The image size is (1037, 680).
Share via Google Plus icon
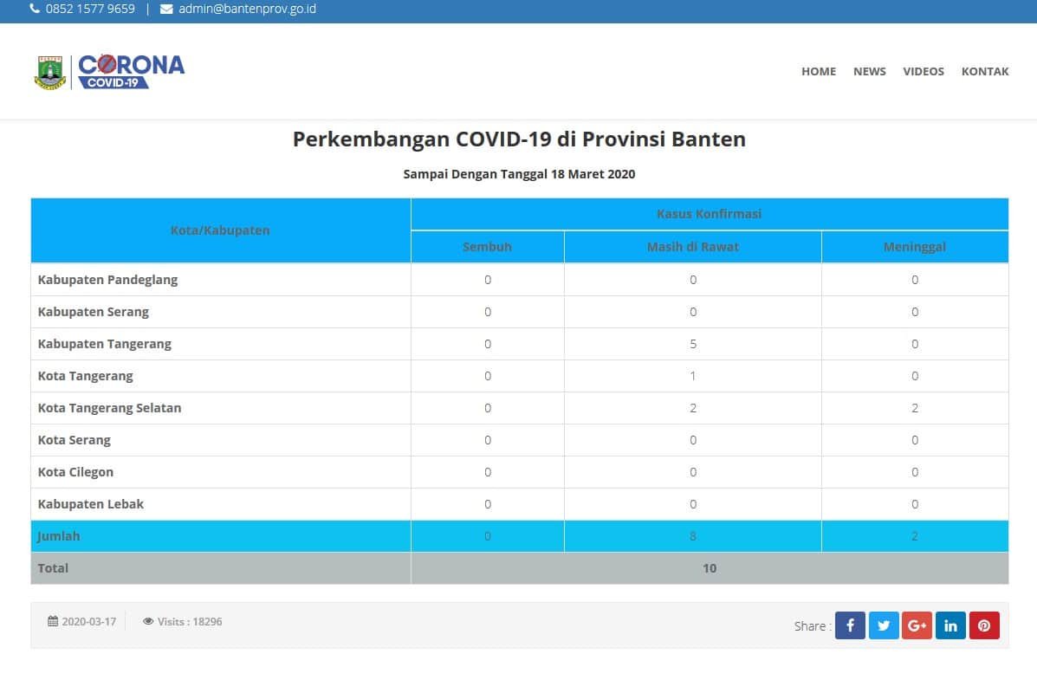917,625
